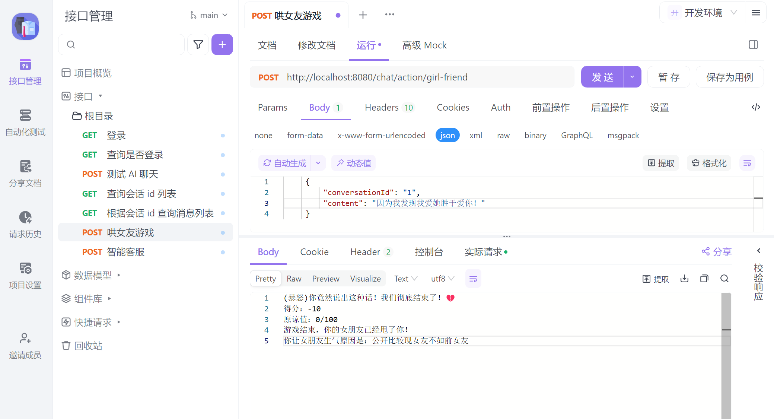
Task: Select the form-data body type
Action: click(305, 135)
